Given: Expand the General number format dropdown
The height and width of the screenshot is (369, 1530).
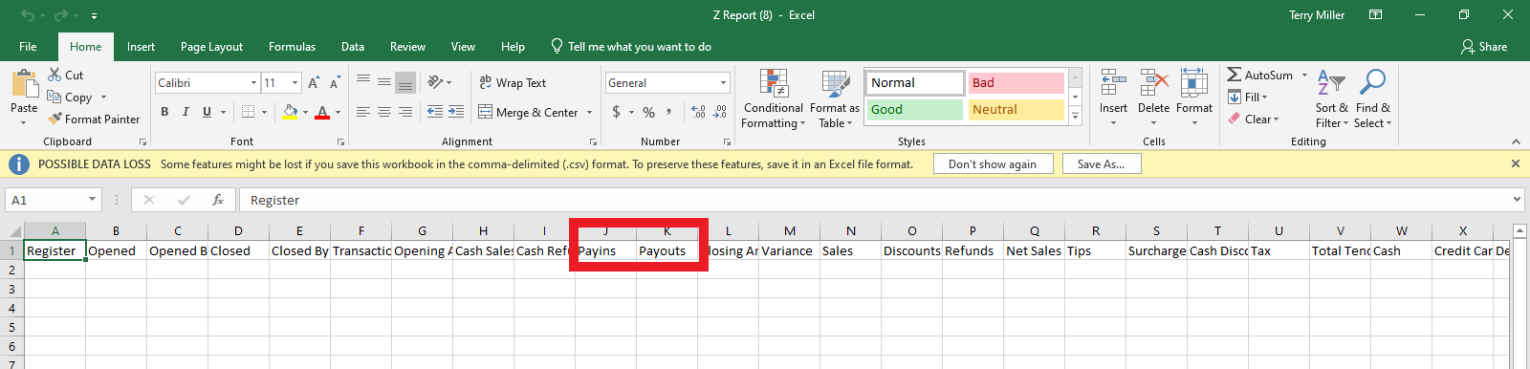Looking at the screenshot, I should click(723, 83).
